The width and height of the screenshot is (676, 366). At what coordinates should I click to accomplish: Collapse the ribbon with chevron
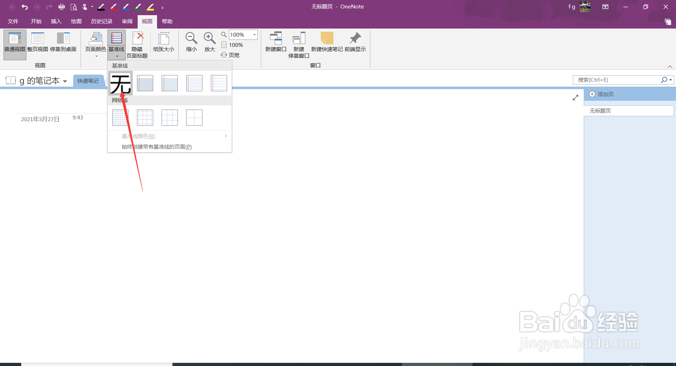(x=670, y=67)
